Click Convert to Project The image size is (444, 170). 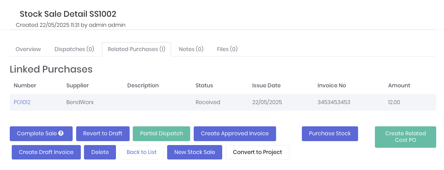(257, 152)
